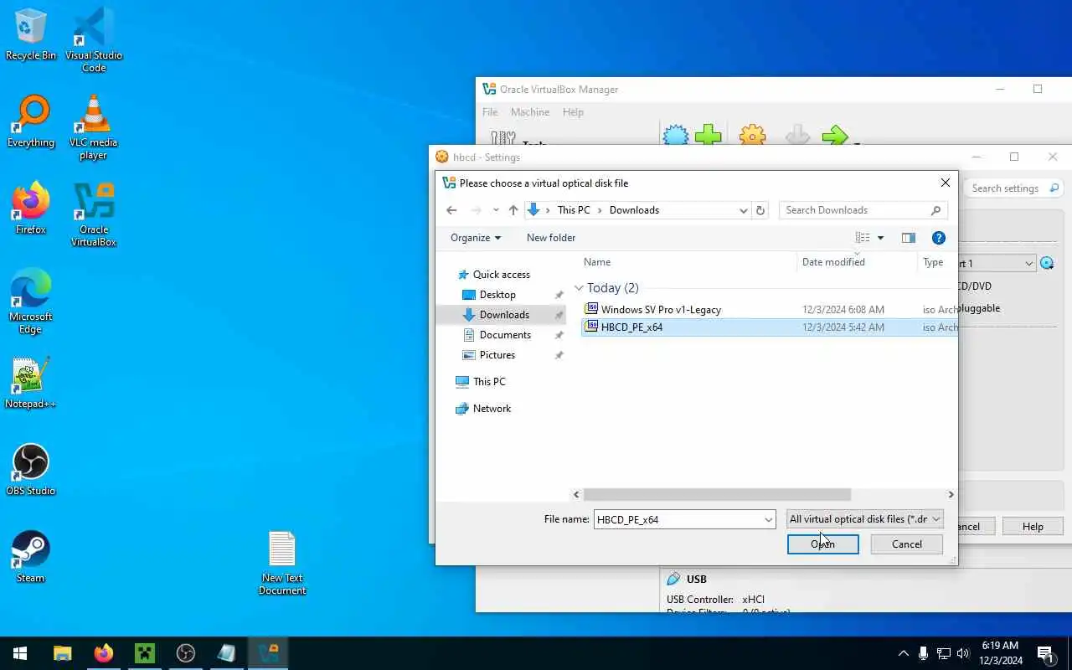Select the Everything search desktop shortcut
Image resolution: width=1072 pixels, height=670 pixels.
(x=31, y=122)
